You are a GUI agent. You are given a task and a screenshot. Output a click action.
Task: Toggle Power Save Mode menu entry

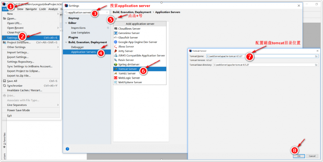point(18,110)
